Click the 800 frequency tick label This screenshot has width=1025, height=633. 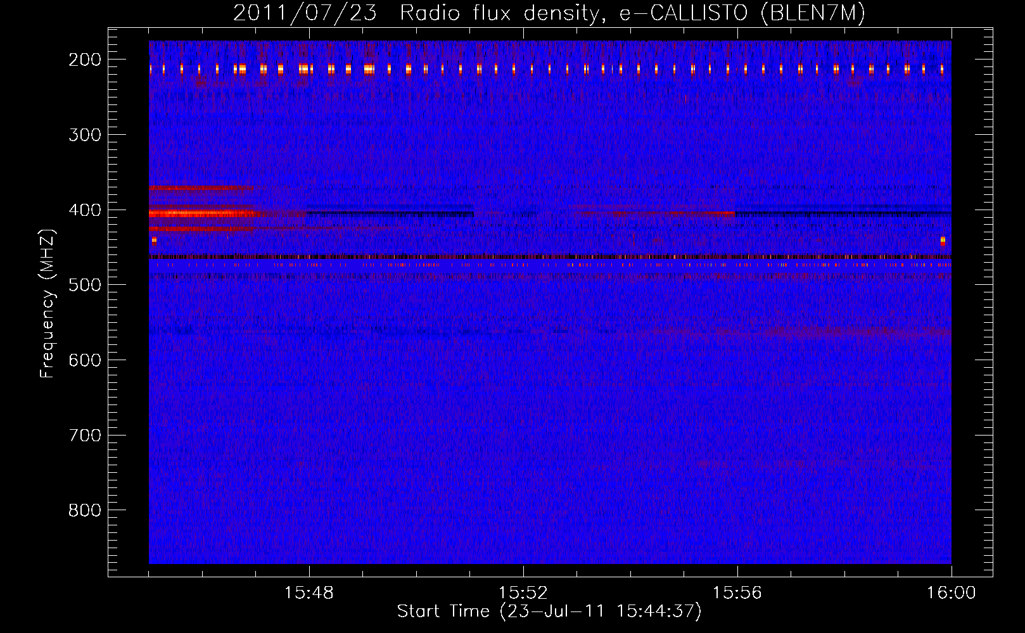[85, 510]
